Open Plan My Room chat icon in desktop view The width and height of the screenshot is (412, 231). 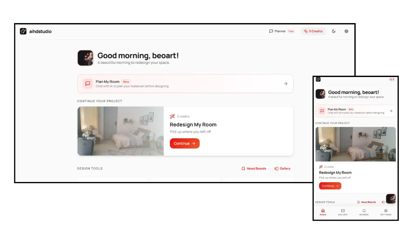pos(88,83)
